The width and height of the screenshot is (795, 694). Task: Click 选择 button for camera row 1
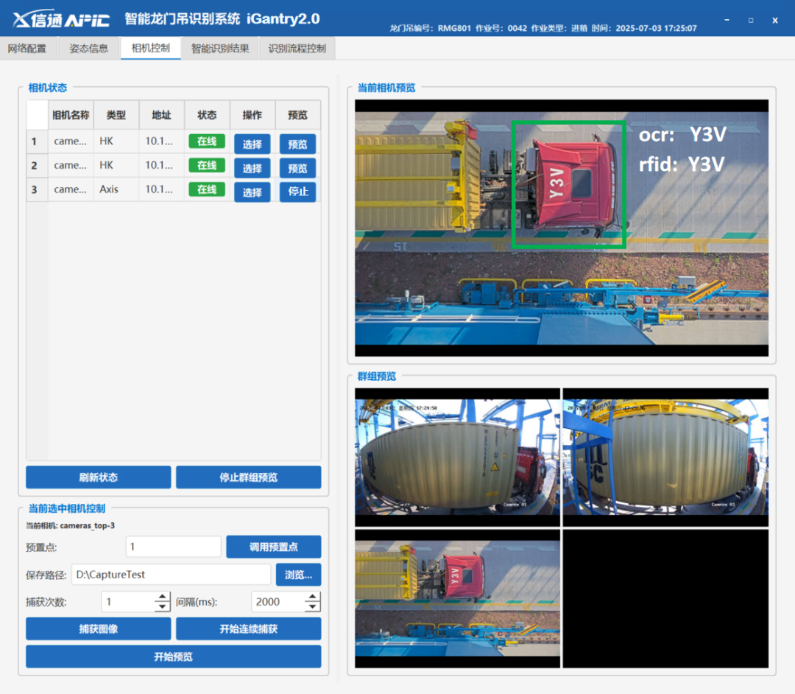pyautogui.click(x=252, y=144)
